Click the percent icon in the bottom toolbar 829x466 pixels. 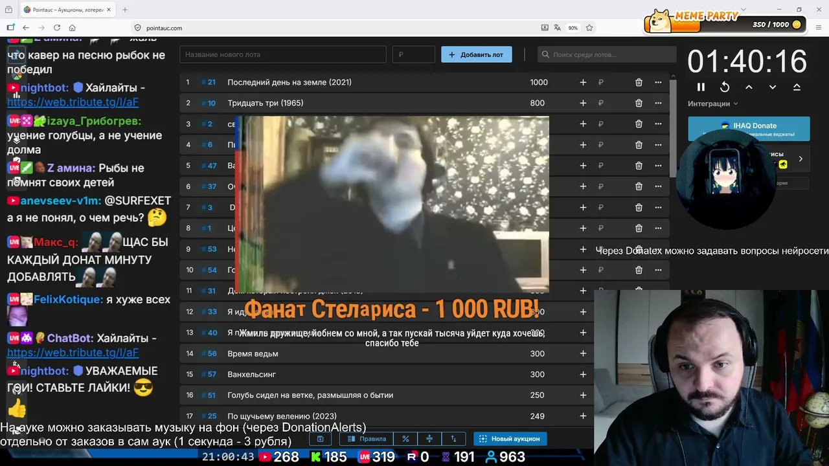point(405,439)
